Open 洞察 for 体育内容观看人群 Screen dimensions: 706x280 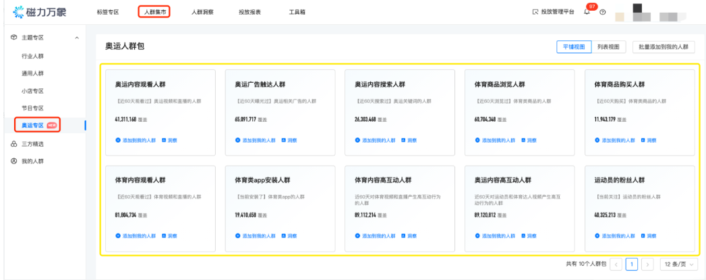[x=169, y=236]
